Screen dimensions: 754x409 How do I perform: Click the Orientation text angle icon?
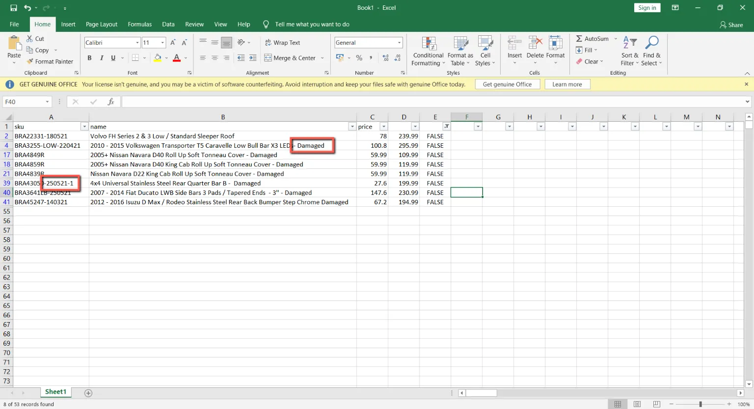pos(241,43)
